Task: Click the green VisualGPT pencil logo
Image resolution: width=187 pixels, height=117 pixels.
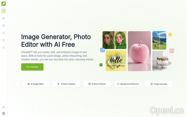Action: point(3,3)
